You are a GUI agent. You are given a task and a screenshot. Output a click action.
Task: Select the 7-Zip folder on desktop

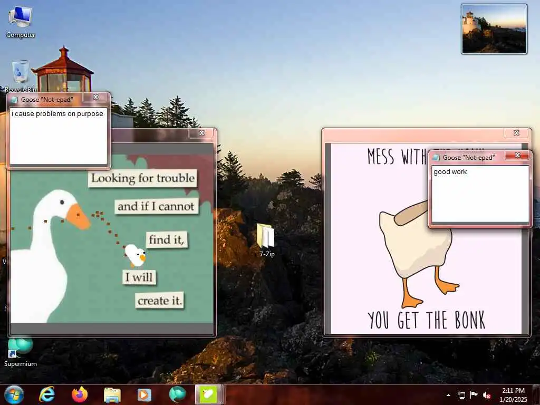[x=266, y=240]
